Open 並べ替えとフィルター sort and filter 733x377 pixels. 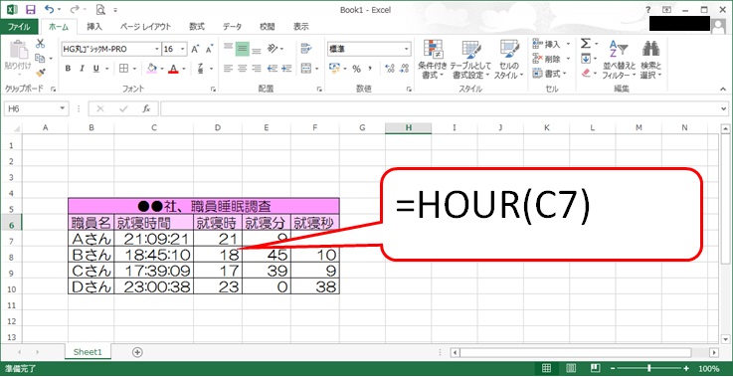coord(619,59)
